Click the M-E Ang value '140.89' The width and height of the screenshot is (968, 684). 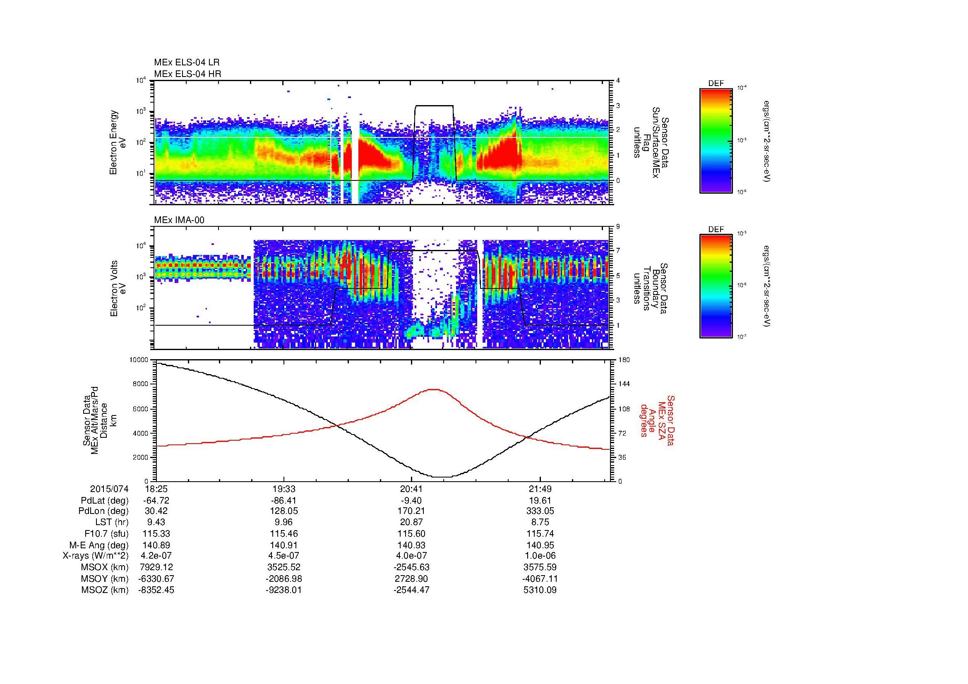(156, 545)
